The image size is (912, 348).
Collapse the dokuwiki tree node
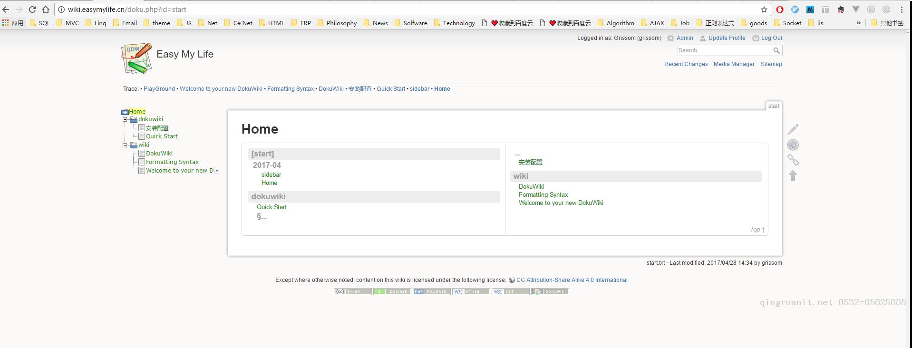[x=125, y=119]
